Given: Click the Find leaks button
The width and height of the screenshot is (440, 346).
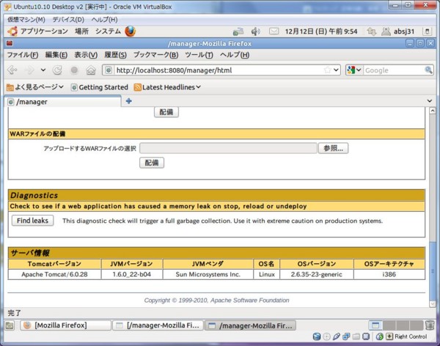Looking at the screenshot, I should (32, 221).
